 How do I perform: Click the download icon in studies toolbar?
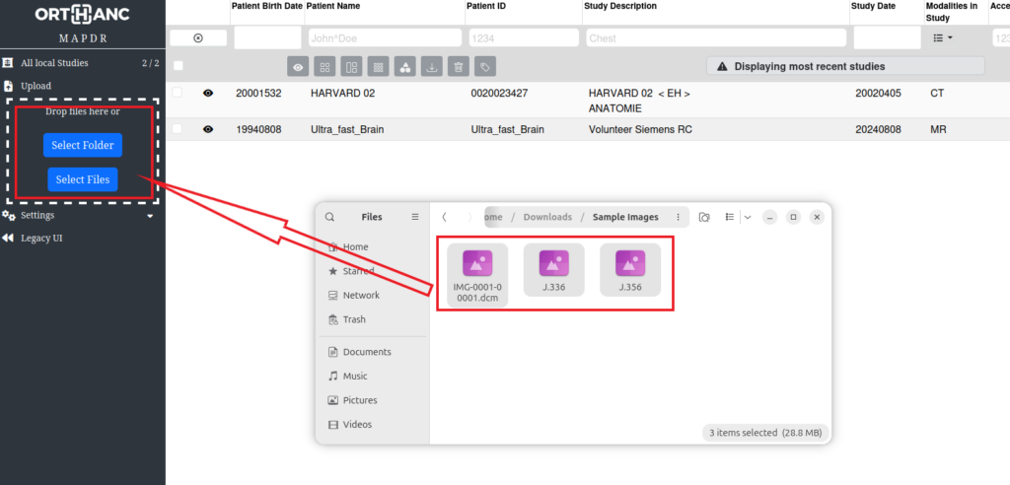tap(431, 67)
